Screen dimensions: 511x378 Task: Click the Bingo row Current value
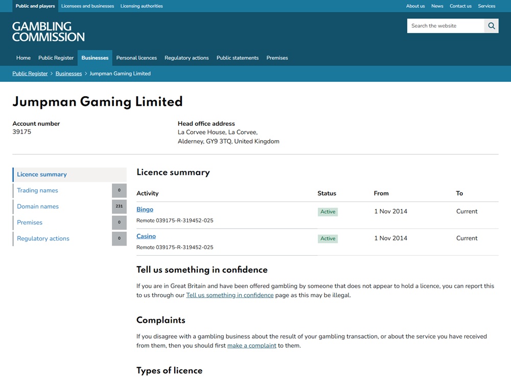pos(467,211)
